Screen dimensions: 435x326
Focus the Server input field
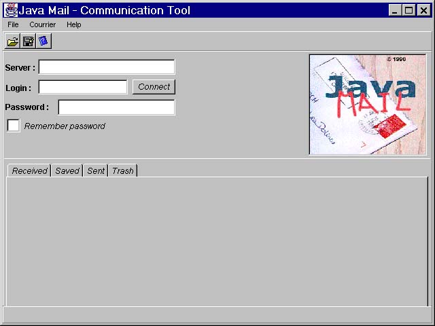[107, 67]
